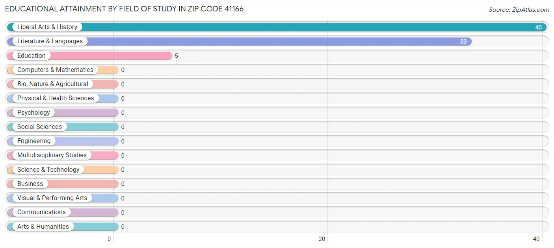554x248 pixels.
Task: Click the 0 value beside Visual & Performing Arts
Action: 123,198
